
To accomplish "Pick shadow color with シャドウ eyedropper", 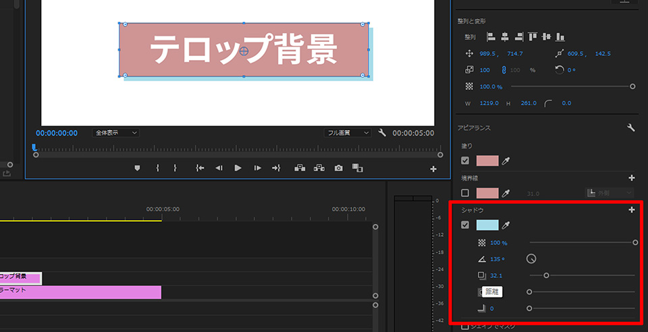I will pos(506,225).
